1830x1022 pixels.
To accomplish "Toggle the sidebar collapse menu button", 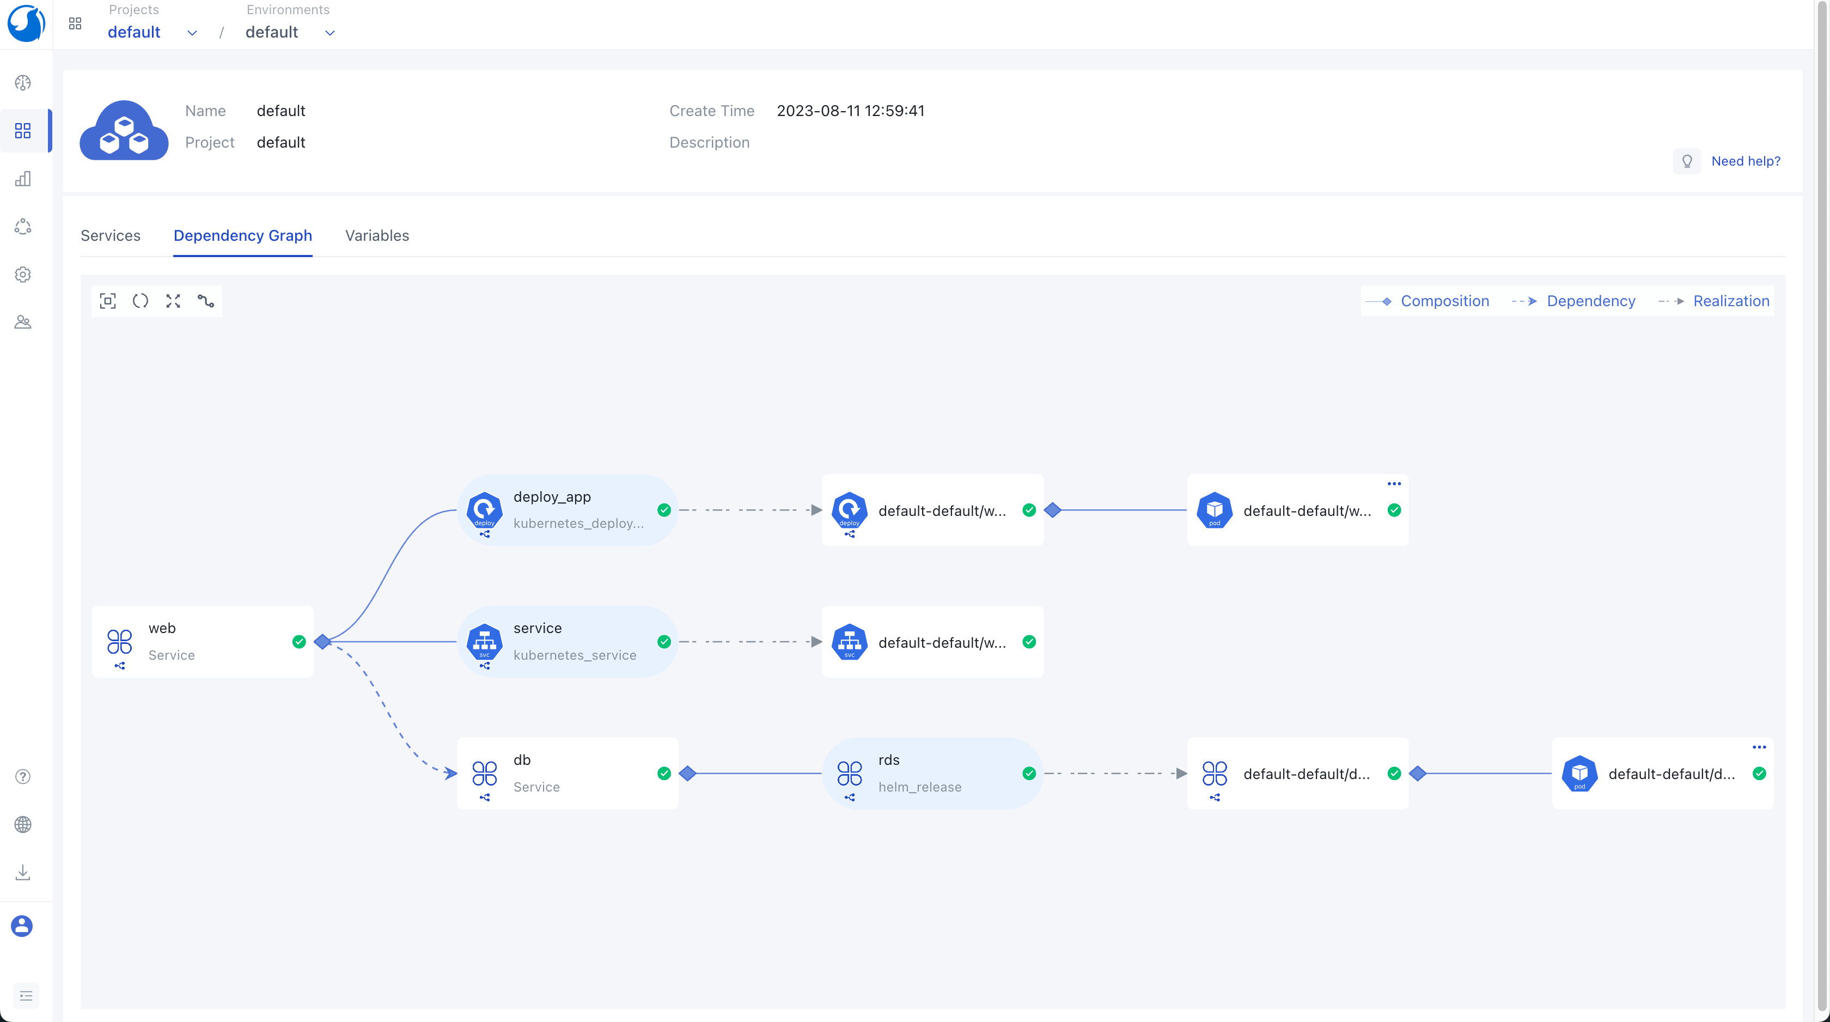I will pyautogui.click(x=26, y=996).
